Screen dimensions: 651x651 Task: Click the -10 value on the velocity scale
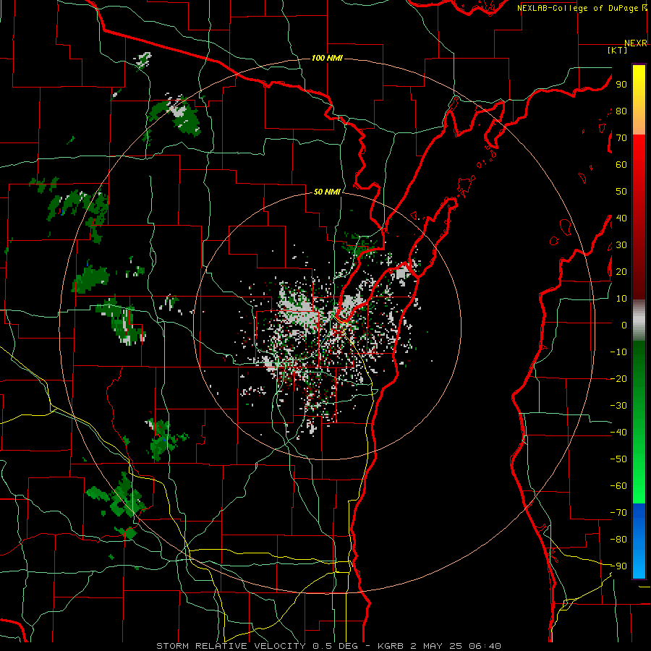618,352
